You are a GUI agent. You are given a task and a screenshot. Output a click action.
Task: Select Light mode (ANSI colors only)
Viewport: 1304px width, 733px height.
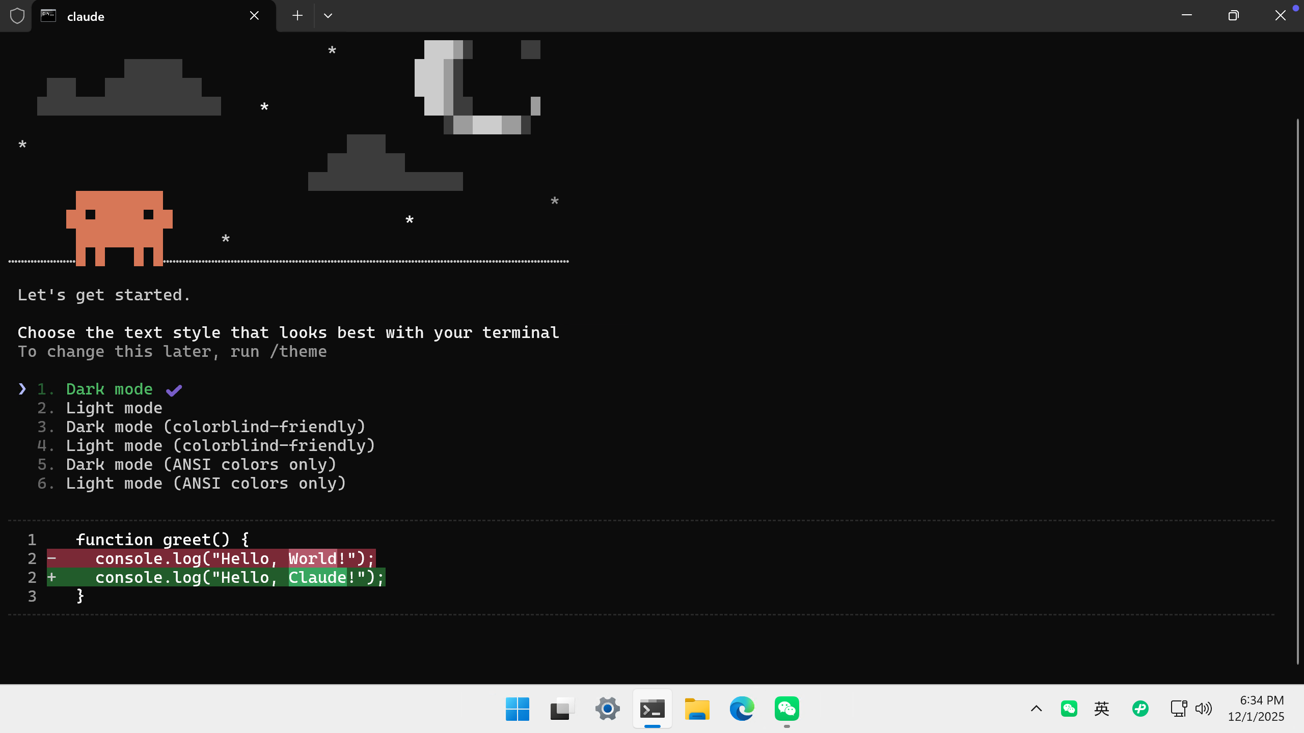tap(206, 484)
